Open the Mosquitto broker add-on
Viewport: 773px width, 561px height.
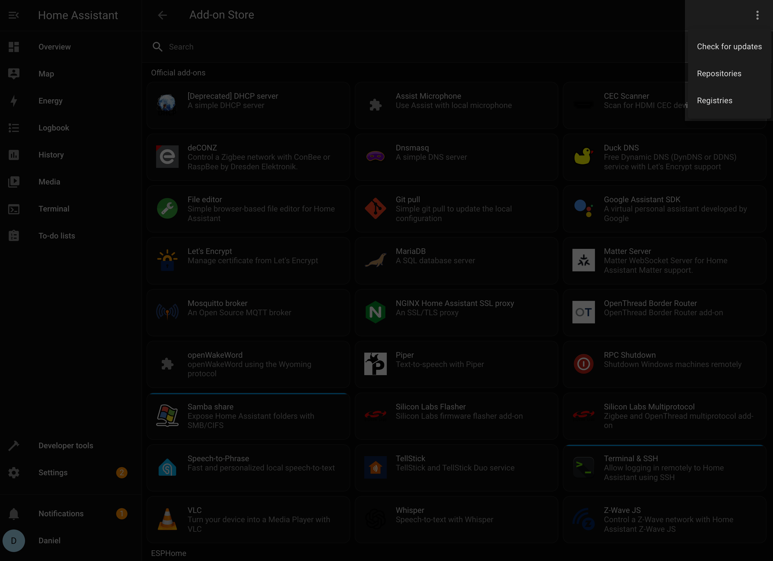tap(248, 312)
